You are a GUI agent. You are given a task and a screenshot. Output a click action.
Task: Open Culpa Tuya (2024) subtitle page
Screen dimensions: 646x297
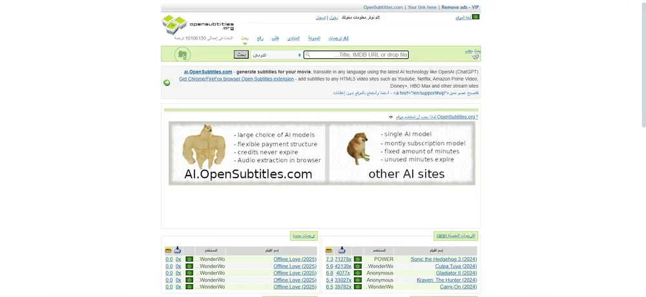[x=455, y=266]
